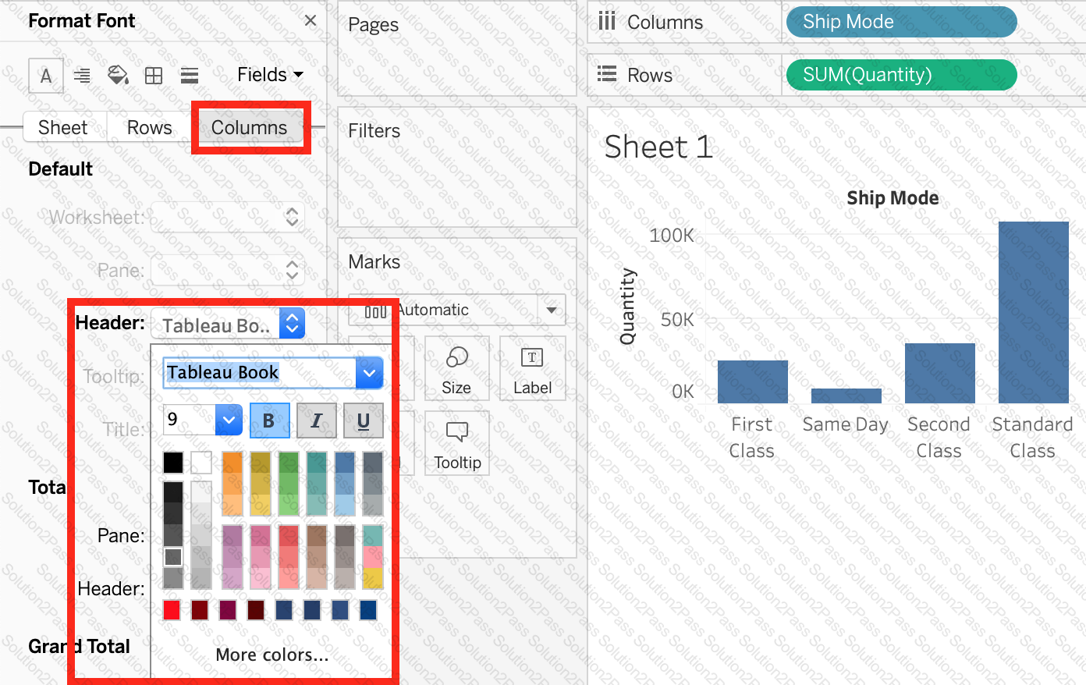
Task: Select the Font format icon
Action: [46, 76]
